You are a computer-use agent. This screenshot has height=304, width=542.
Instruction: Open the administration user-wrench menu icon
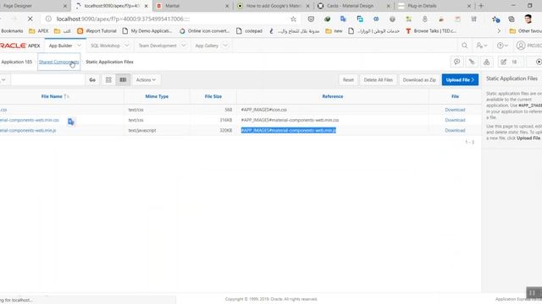tap(482, 46)
